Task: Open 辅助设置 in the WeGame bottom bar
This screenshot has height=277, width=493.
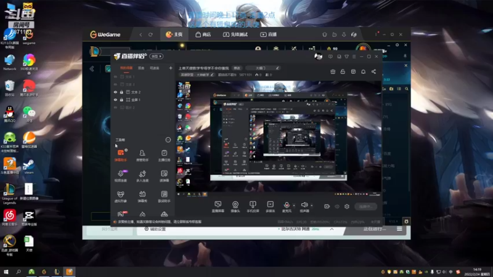Action: tap(155, 229)
